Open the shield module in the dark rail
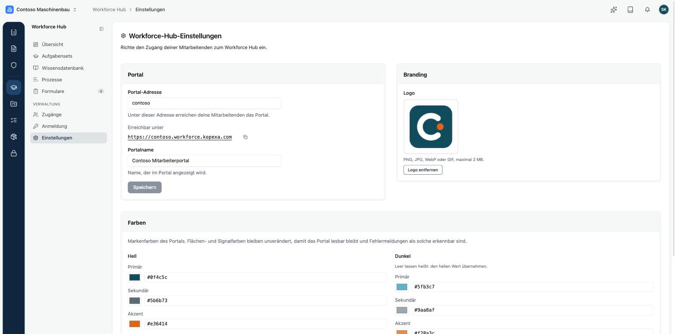675x334 pixels. click(14, 65)
